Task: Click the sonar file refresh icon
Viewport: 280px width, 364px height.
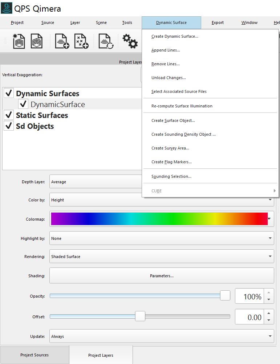Action: (x=106, y=41)
